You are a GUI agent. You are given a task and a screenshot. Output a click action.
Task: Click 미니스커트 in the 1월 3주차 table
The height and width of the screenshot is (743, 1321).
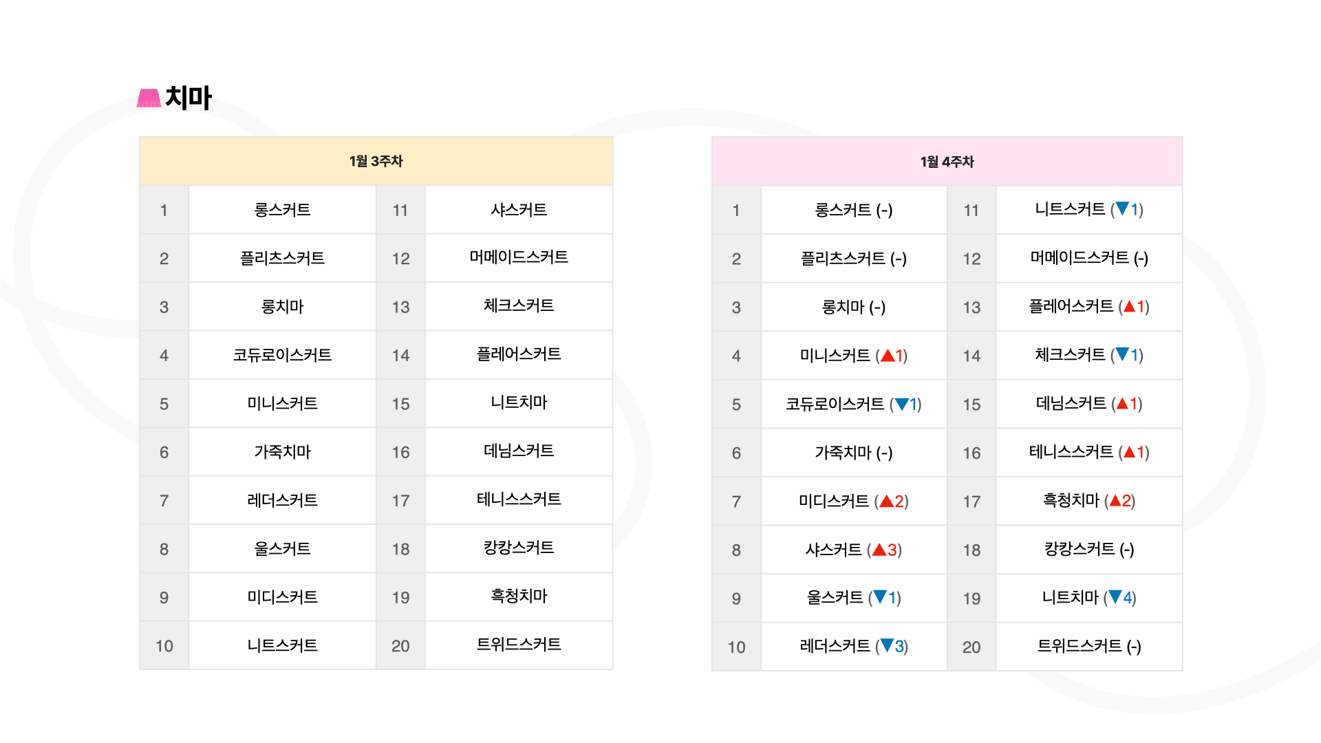(x=282, y=404)
